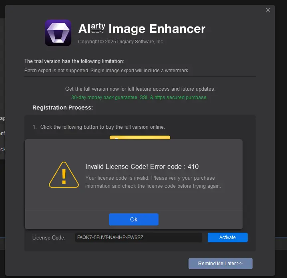This screenshot has height=278, width=287.
Task: Click the "Get the full version now" text
Action: tap(140, 89)
